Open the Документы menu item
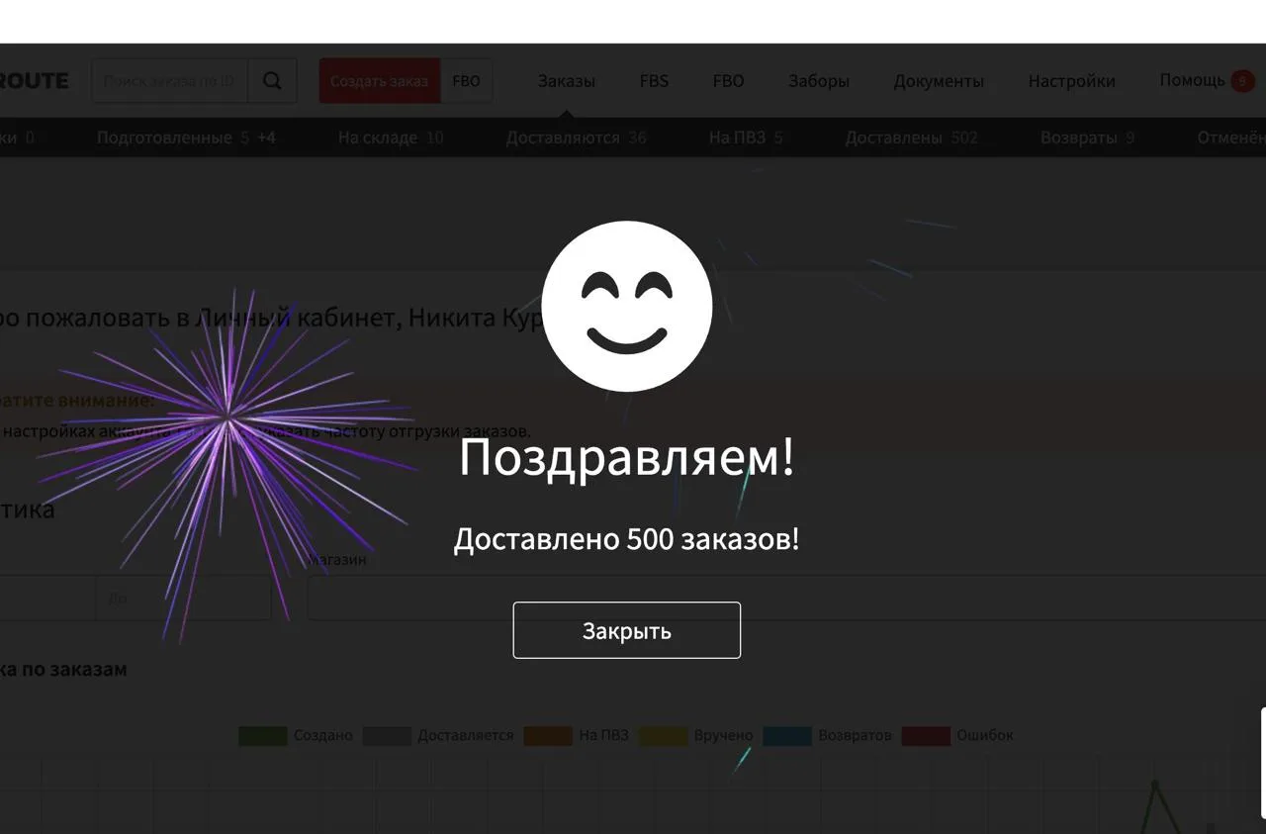Viewport: 1266px width, 834px height. coord(939,81)
